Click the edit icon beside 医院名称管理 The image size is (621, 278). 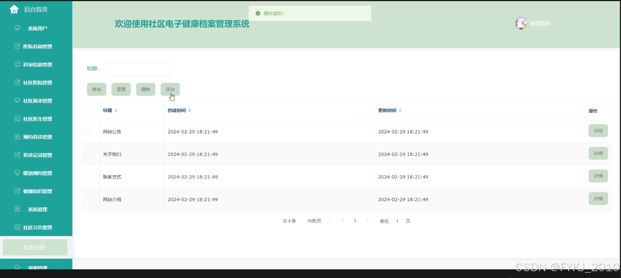point(17,46)
